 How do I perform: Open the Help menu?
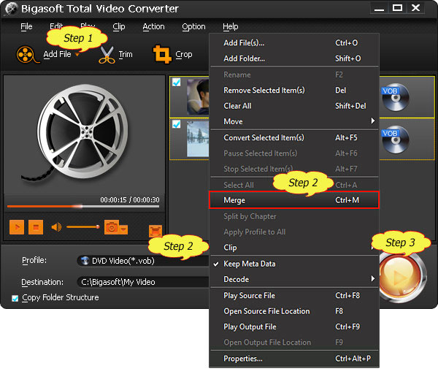[231, 26]
